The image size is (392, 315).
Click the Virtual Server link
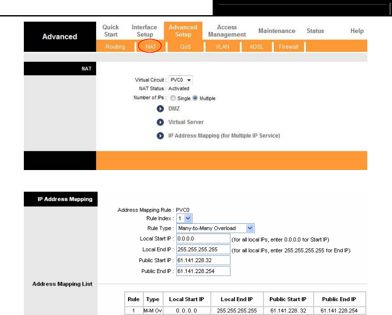[186, 122]
